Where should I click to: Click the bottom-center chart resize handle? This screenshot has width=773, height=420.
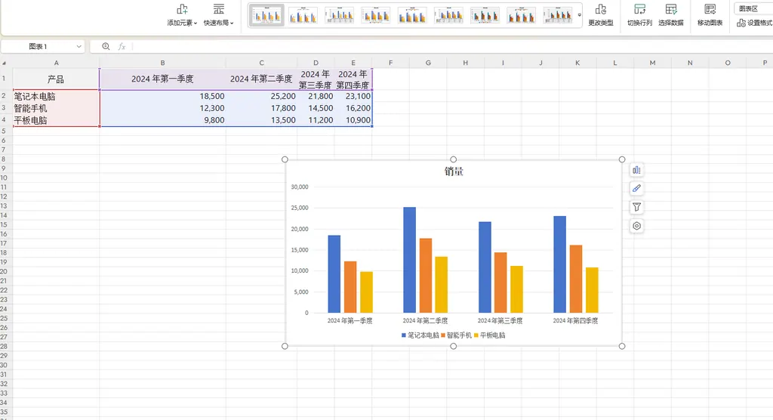pyautogui.click(x=454, y=347)
